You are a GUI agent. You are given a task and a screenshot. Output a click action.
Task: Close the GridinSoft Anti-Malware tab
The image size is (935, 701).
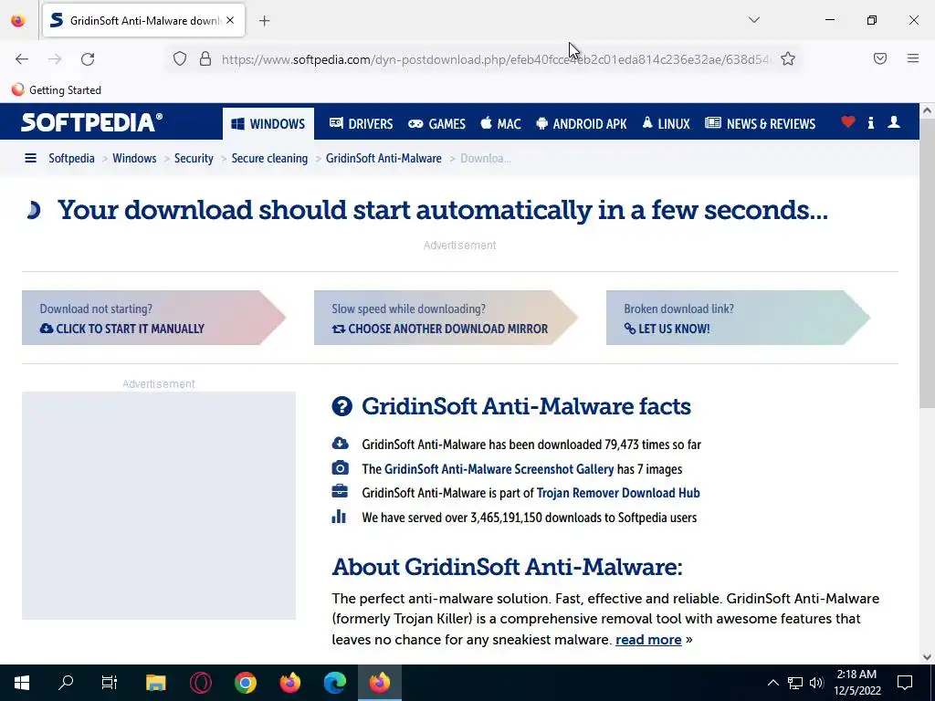230,20
